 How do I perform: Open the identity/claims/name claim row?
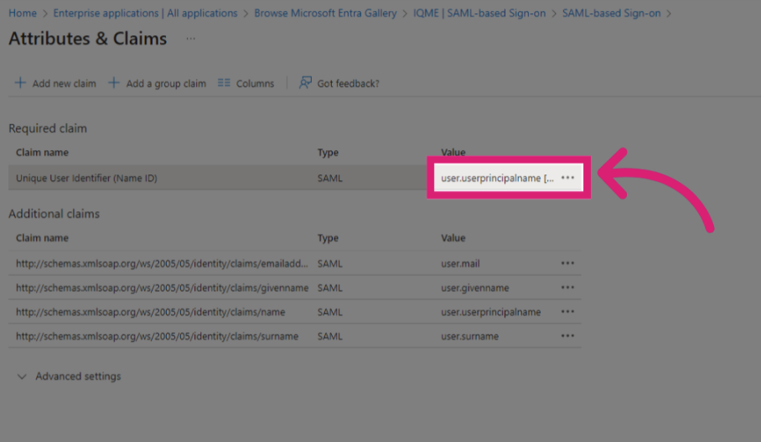pyautogui.click(x=151, y=312)
